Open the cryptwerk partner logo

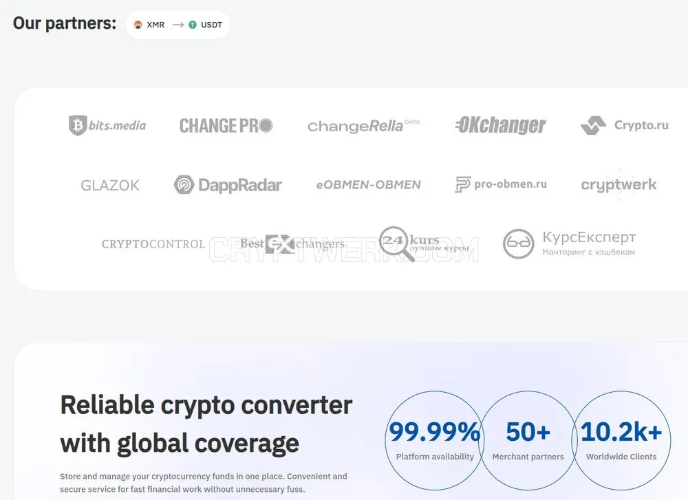pos(619,184)
